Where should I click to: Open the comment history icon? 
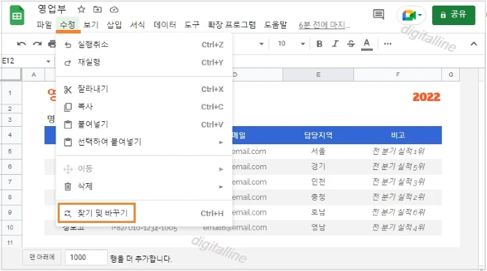click(378, 15)
